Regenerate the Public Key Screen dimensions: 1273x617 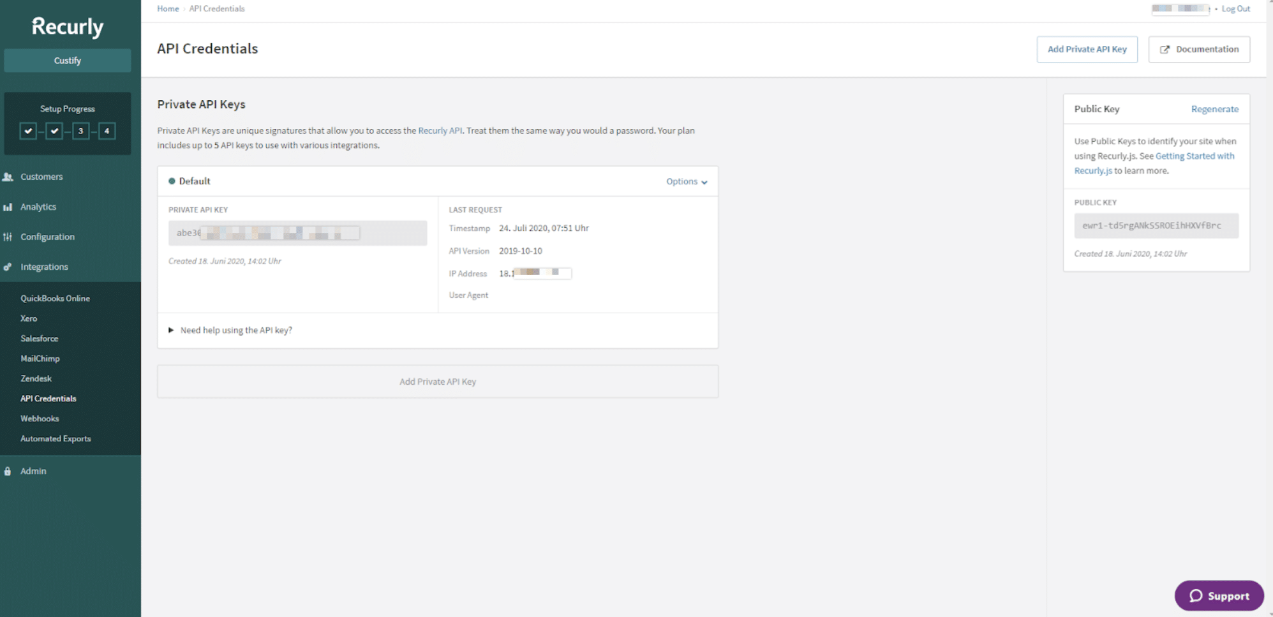(x=1215, y=109)
